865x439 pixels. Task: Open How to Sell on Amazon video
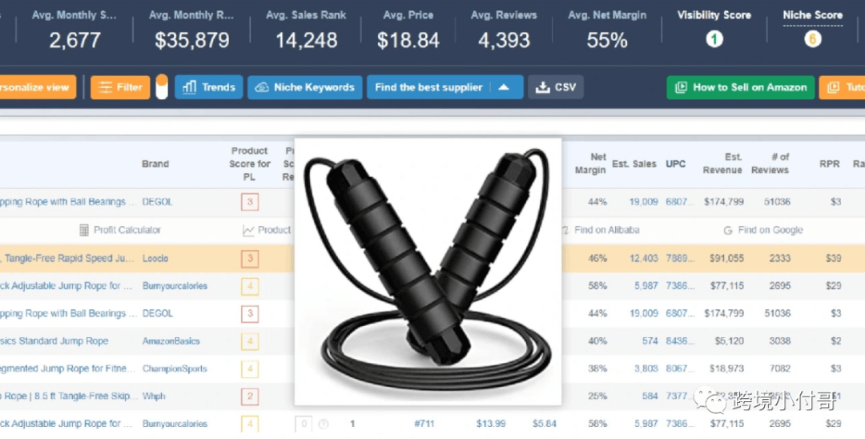click(x=740, y=87)
